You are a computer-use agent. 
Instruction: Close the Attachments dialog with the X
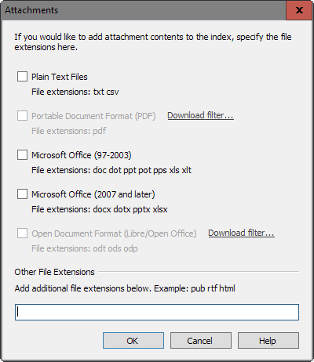(x=299, y=10)
